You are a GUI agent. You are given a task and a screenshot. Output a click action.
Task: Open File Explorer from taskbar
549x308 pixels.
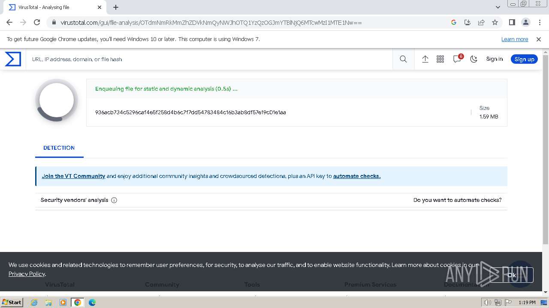(48, 302)
